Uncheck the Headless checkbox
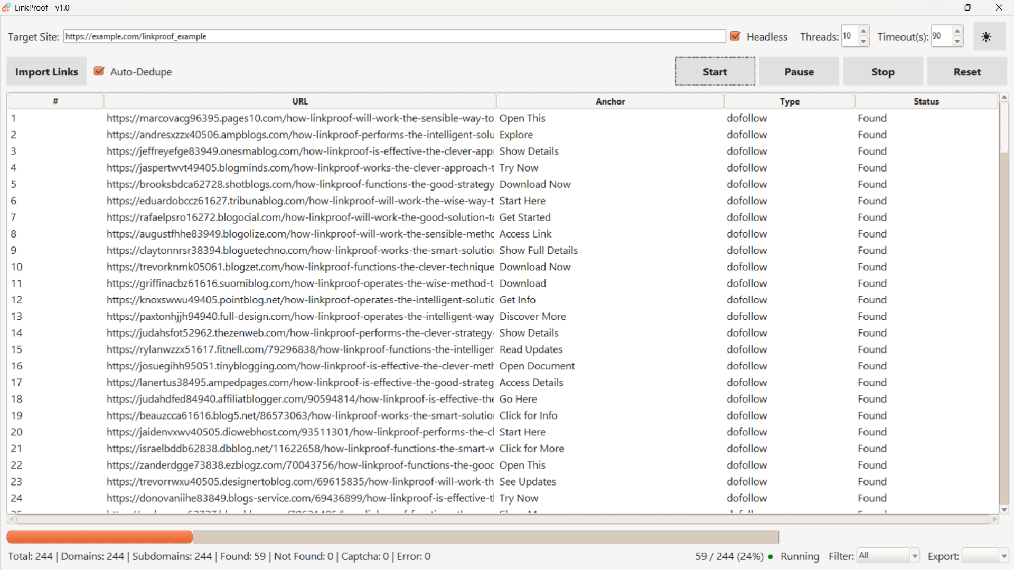 [735, 36]
